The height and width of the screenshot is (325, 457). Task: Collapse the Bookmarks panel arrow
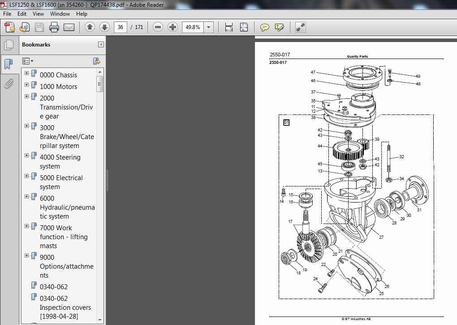(101, 44)
